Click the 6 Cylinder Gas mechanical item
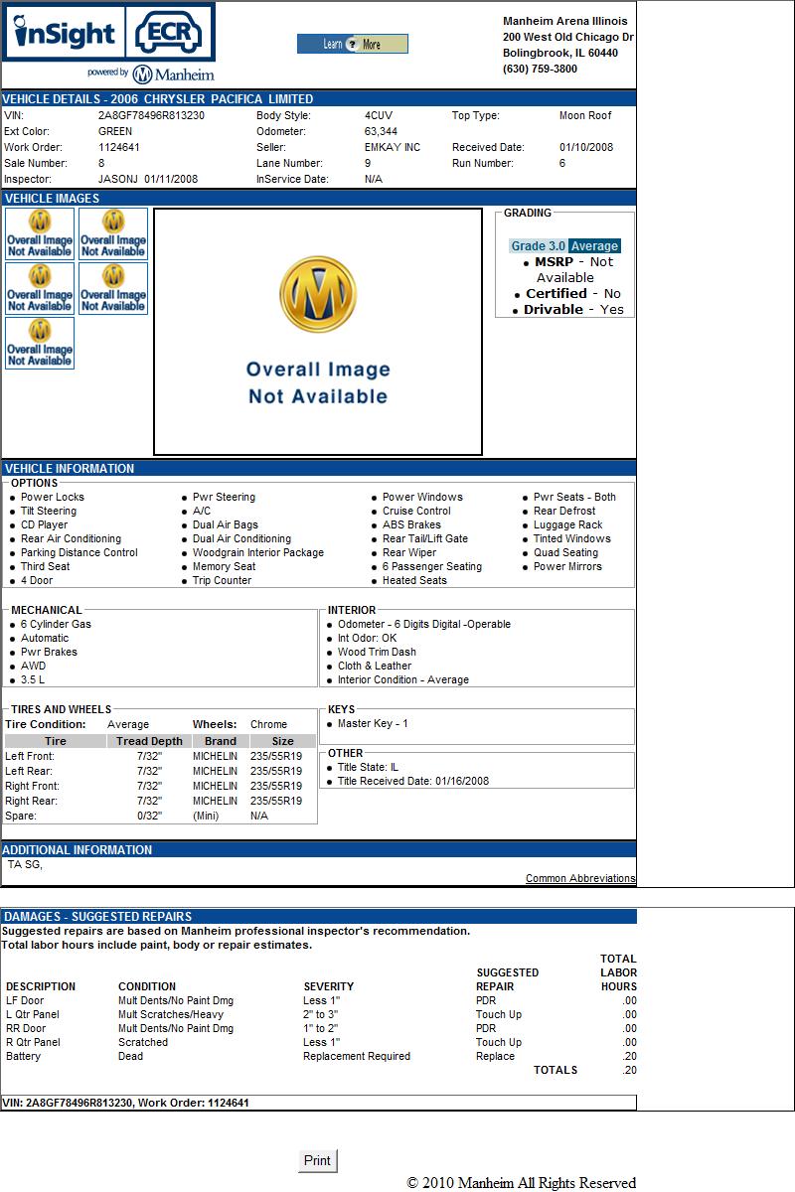 click(x=56, y=624)
